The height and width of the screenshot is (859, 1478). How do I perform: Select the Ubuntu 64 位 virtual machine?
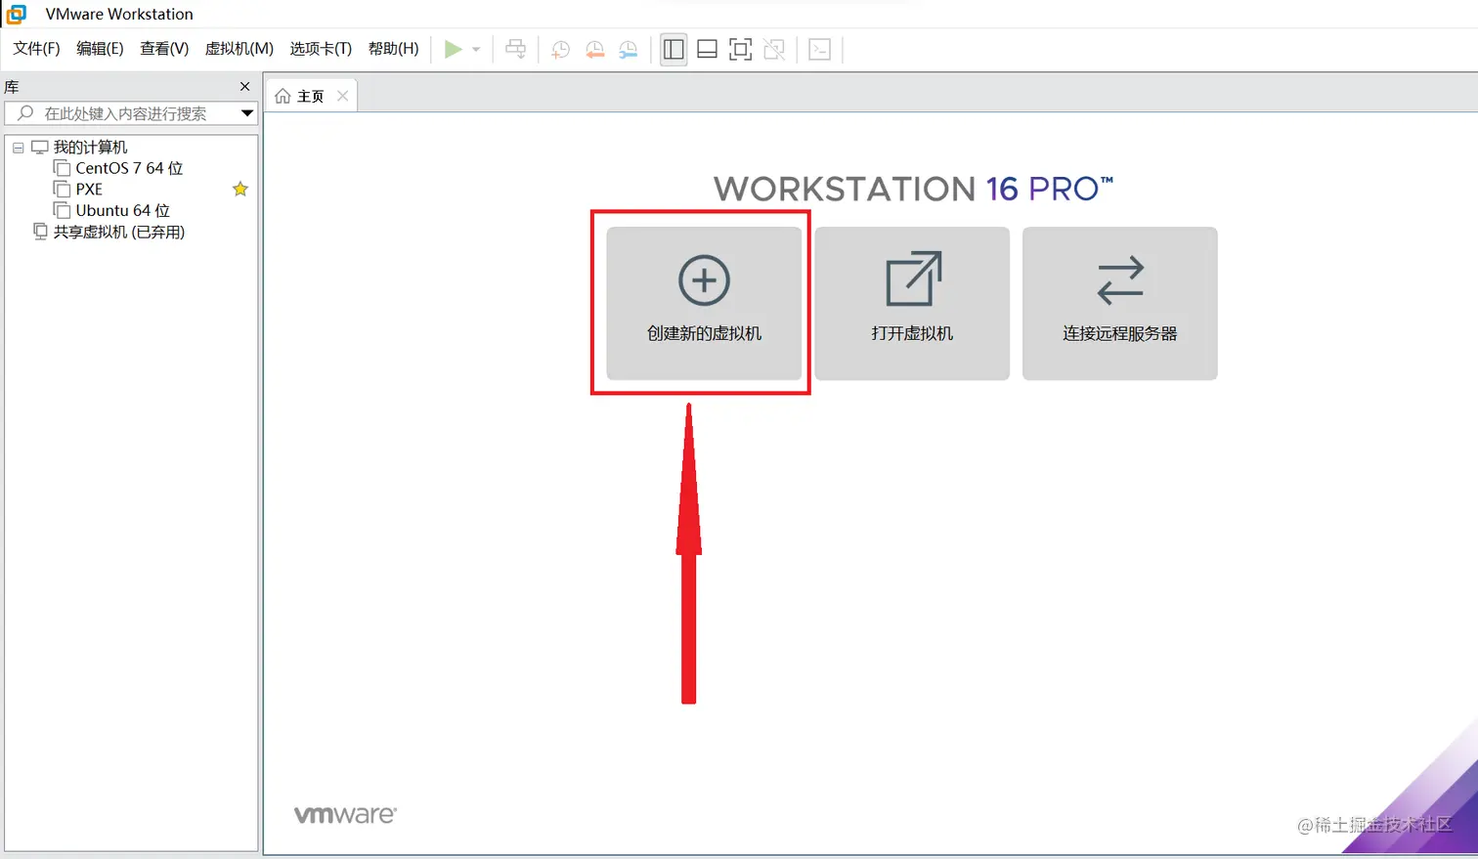(x=122, y=211)
